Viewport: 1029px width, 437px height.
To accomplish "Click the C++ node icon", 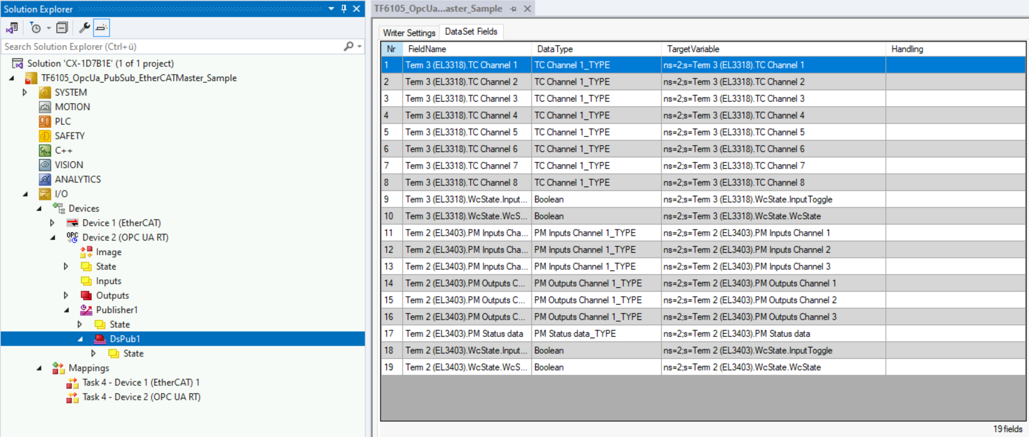I will [x=45, y=151].
